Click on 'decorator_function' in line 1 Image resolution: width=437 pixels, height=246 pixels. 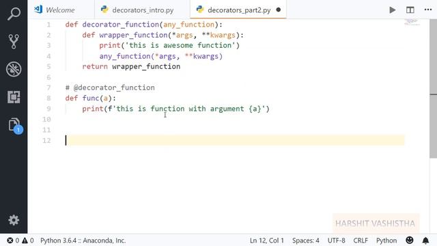point(120,25)
